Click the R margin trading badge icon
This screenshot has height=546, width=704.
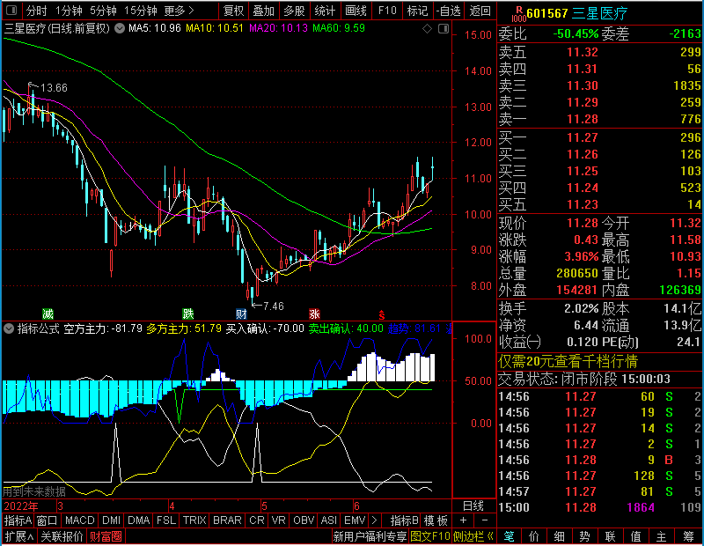(x=518, y=14)
